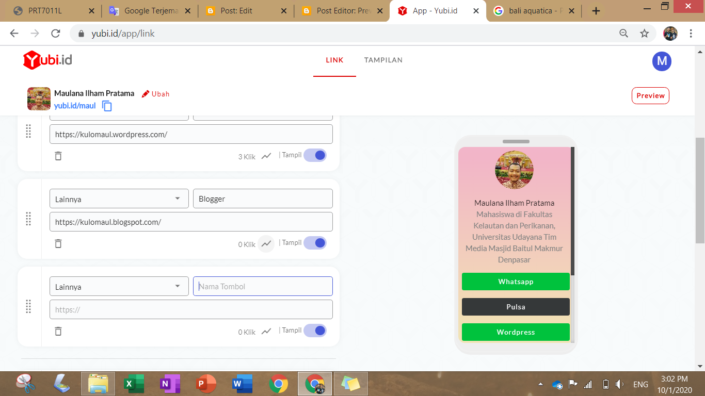Open browser zoom magnifier icon

623,34
